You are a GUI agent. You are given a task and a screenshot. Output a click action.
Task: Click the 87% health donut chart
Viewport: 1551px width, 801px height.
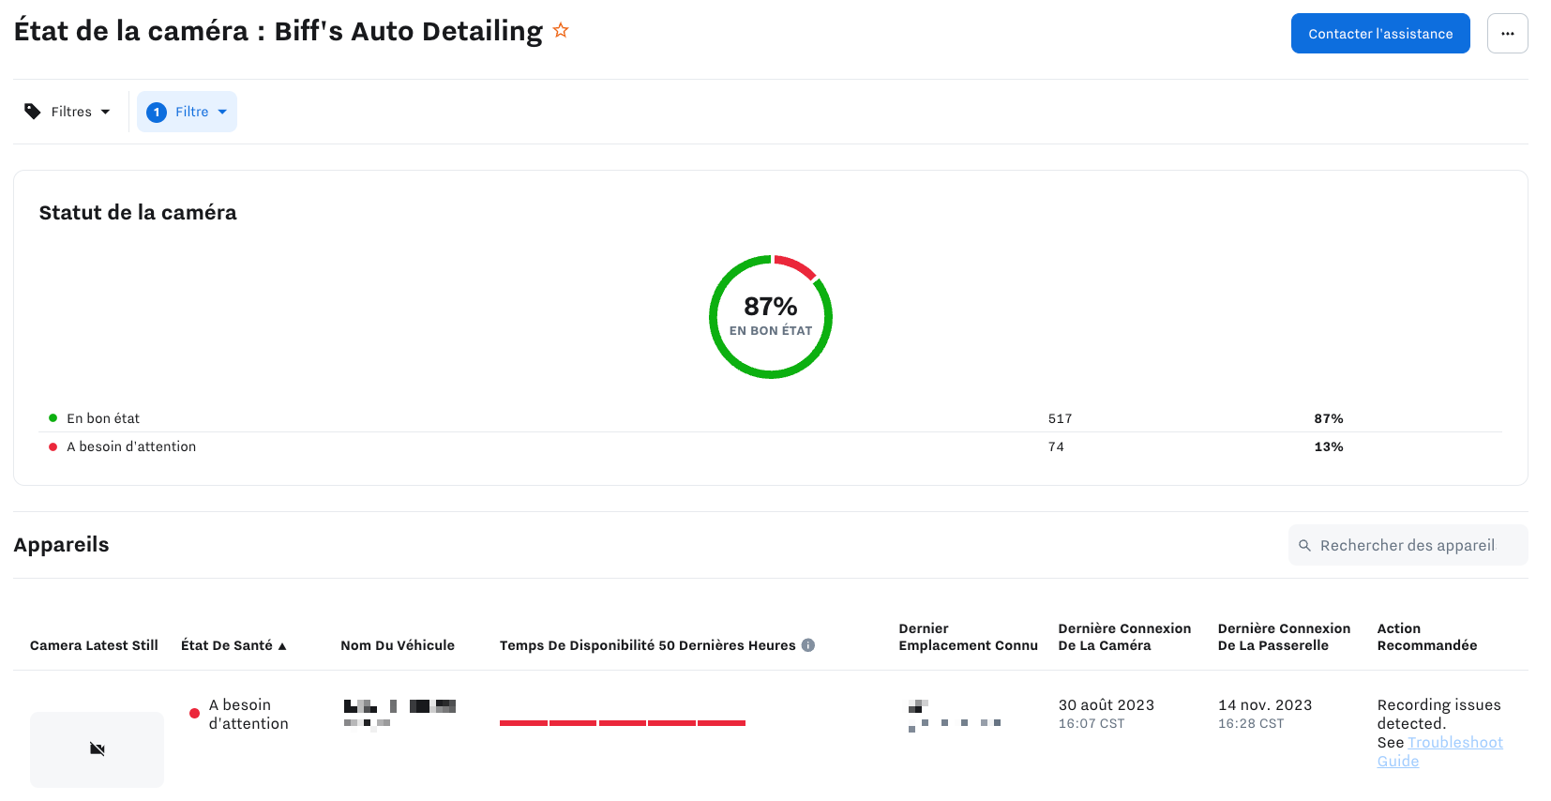tap(770, 317)
